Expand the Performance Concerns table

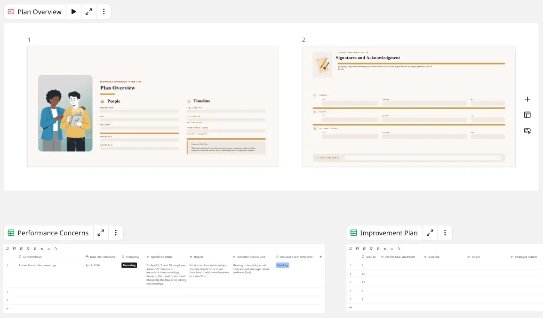click(101, 233)
